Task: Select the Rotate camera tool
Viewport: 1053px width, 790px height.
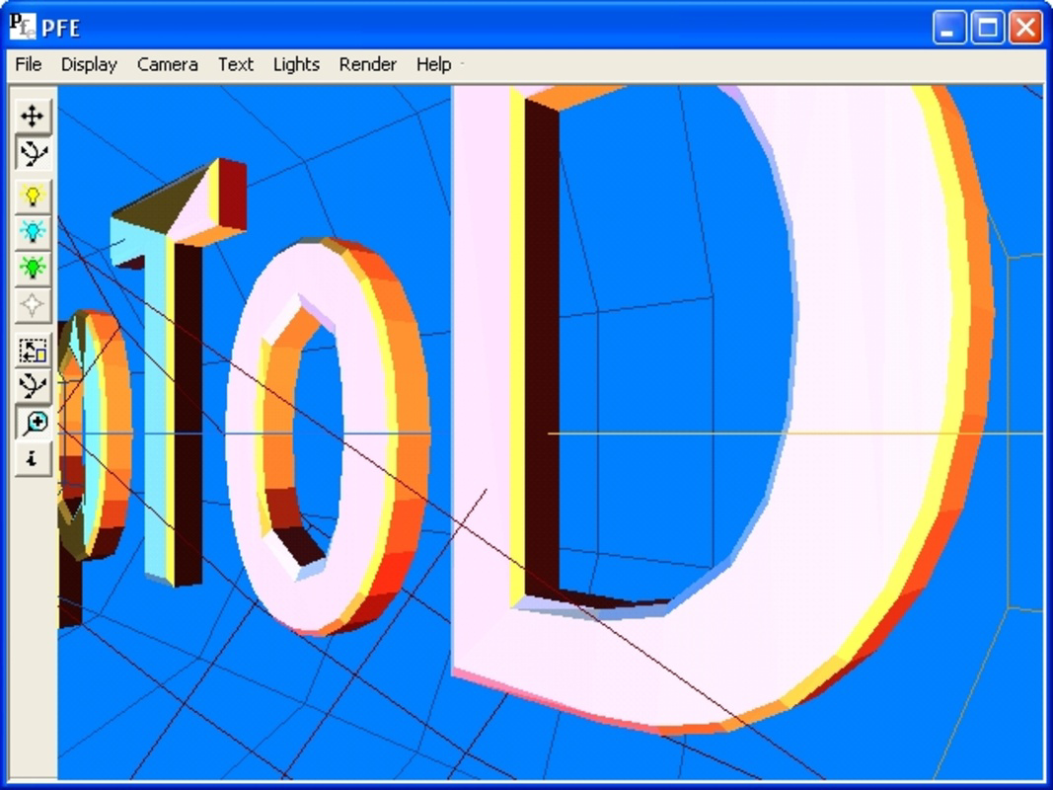Action: (33, 151)
